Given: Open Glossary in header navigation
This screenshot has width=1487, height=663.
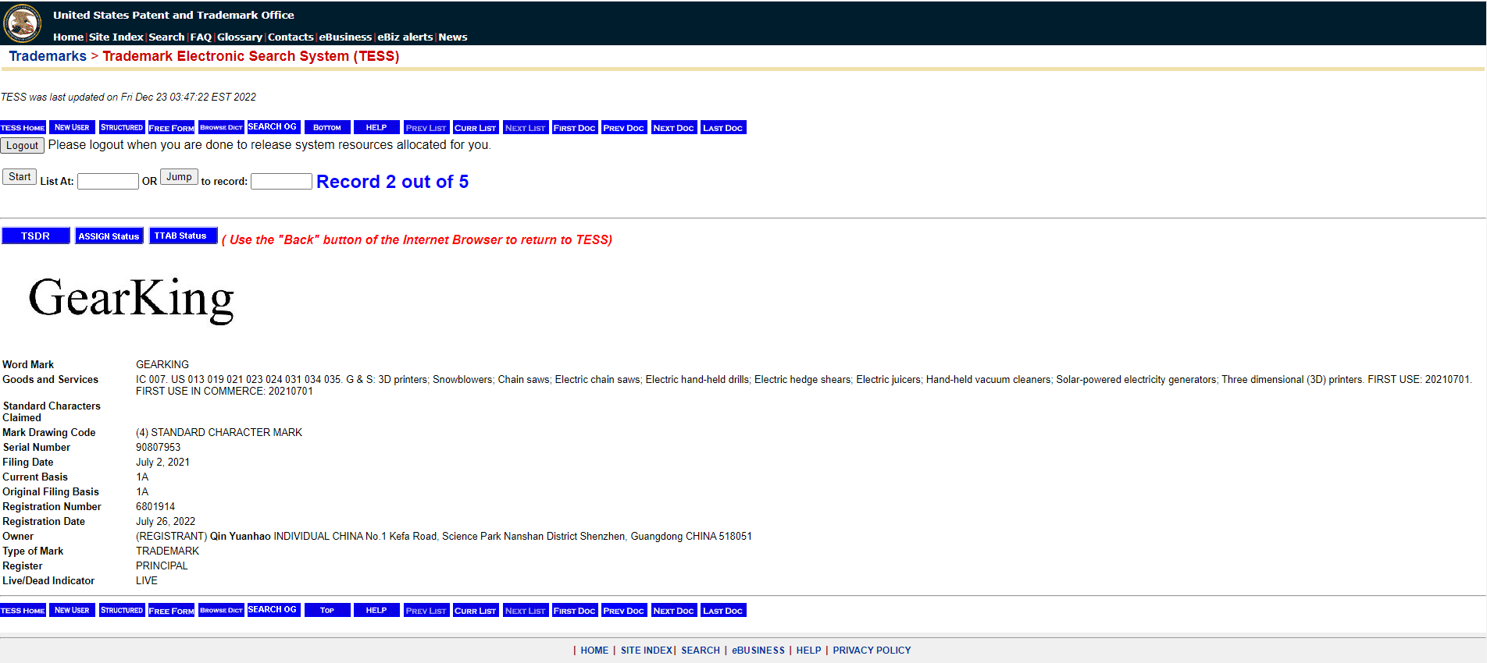Looking at the screenshot, I should pyautogui.click(x=239, y=37).
